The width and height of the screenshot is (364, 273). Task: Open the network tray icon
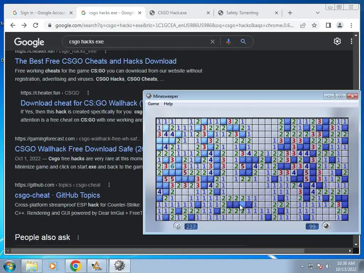[x=311, y=266]
